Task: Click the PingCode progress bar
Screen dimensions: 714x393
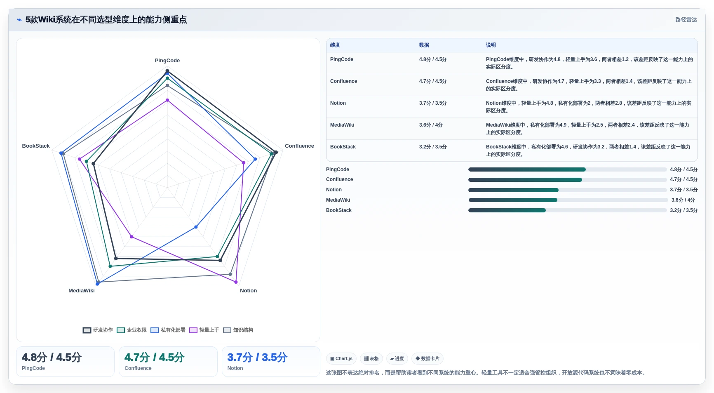Action: pos(567,169)
